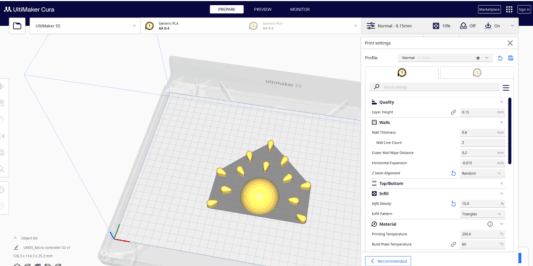Reset profile changes with the undo arrow
This screenshot has height=266, width=533.
pos(500,58)
